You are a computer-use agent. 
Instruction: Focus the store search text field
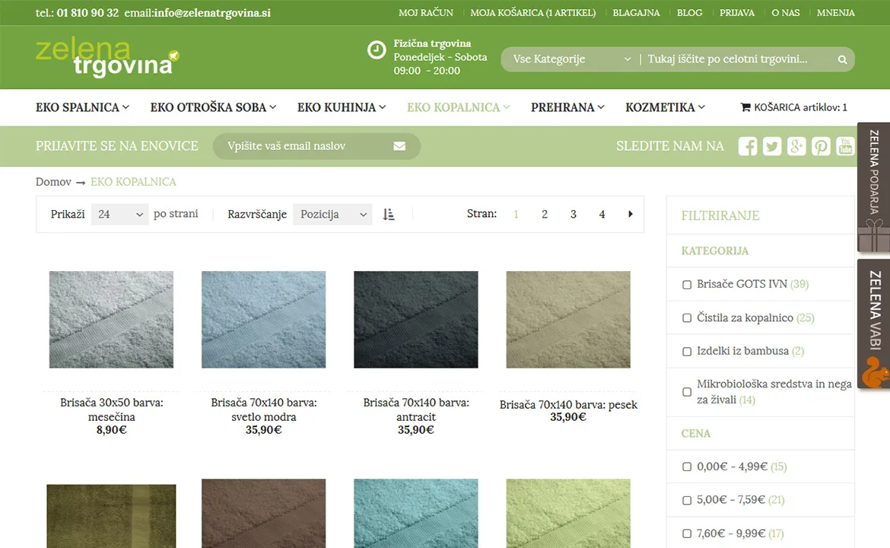tap(738, 59)
